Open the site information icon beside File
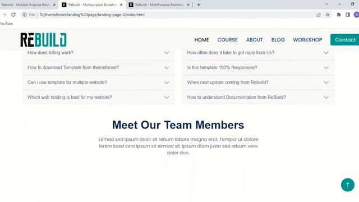The width and height of the screenshot is (359, 202). 25,15
